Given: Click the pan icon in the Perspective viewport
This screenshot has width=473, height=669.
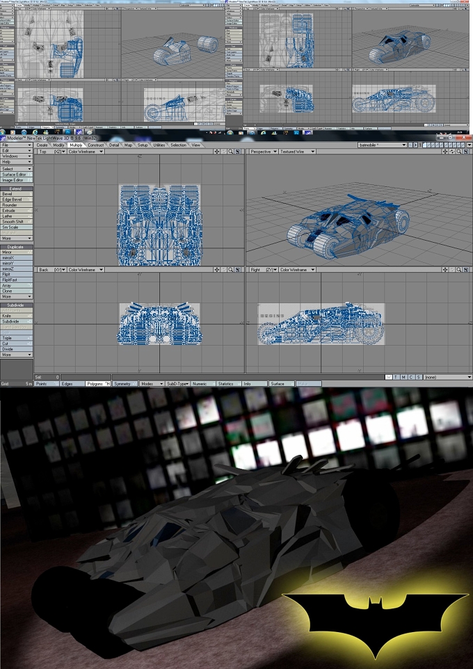Looking at the screenshot, I should [445, 152].
